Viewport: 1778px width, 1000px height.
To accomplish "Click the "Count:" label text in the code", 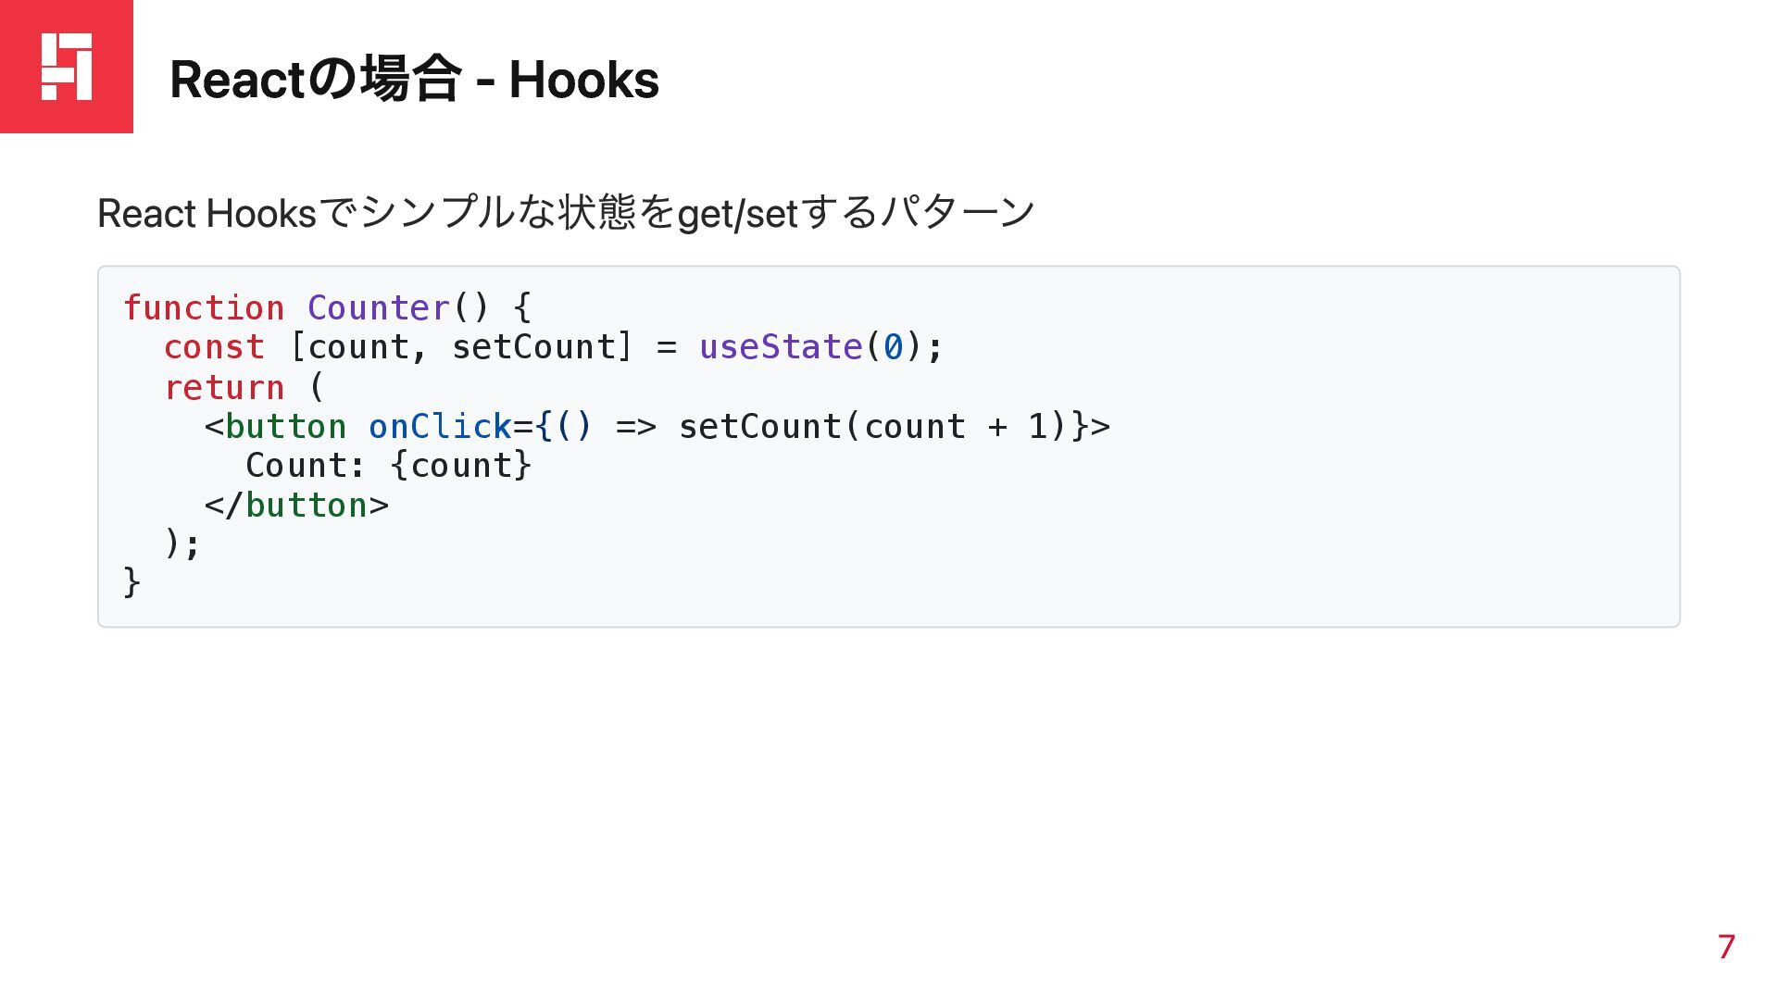I will (x=306, y=466).
